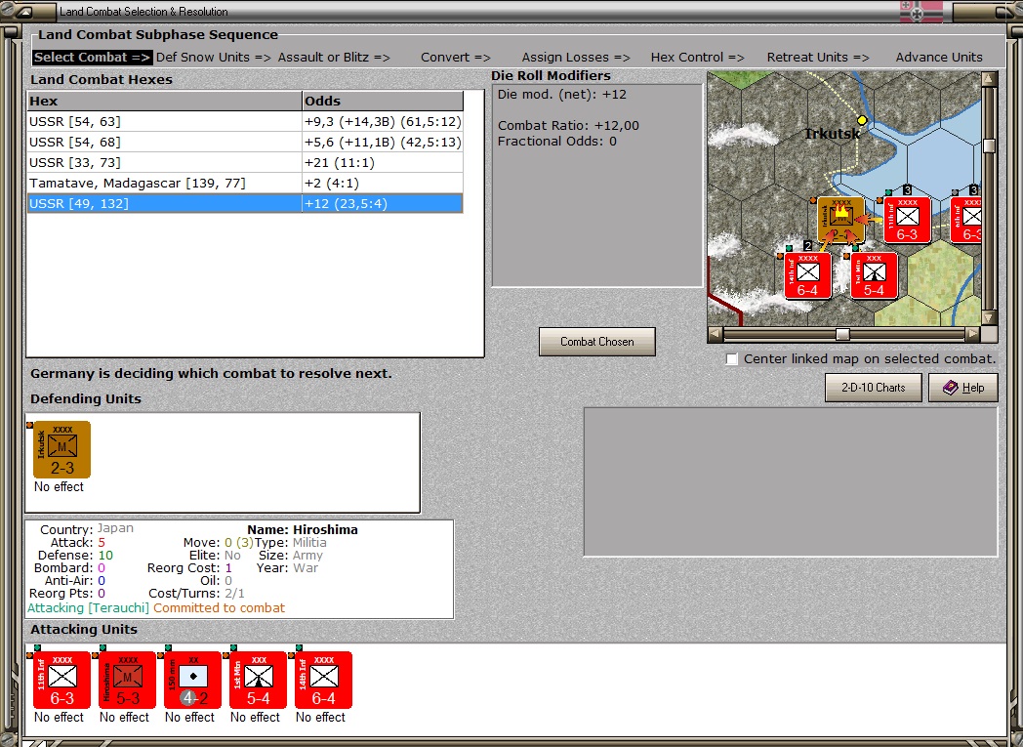Click the "Combat Ratio: +12,00" text

click(x=568, y=126)
